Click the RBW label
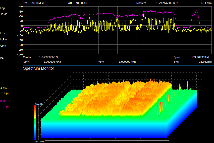 coord(26,62)
